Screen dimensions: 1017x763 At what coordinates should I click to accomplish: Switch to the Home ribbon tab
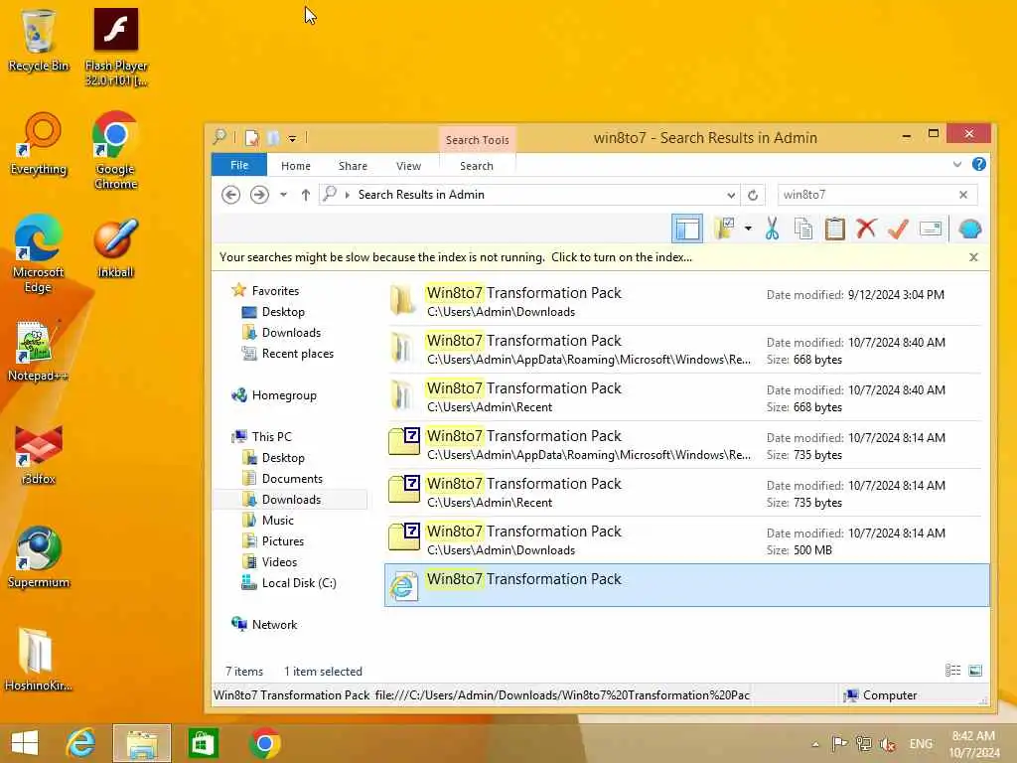[x=296, y=166]
